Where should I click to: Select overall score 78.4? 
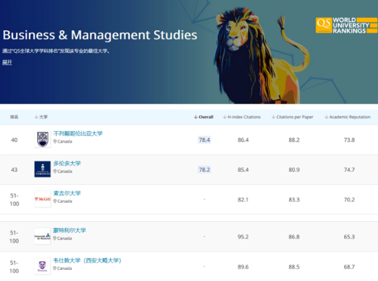tap(204, 139)
